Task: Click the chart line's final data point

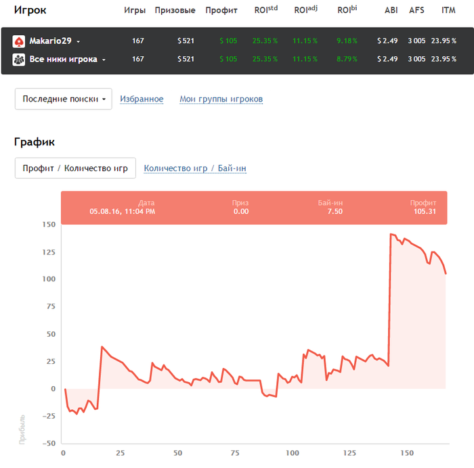Action: pos(446,273)
